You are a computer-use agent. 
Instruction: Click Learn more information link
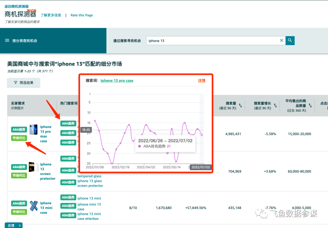tap(51, 15)
